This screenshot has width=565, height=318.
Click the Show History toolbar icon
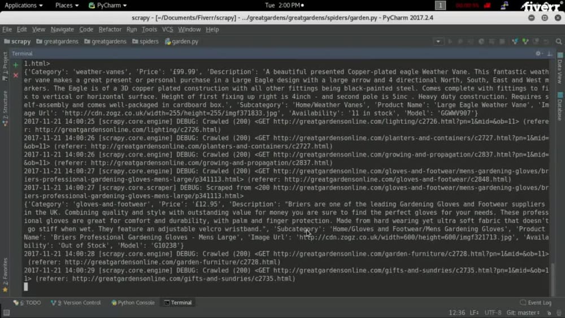click(x=536, y=41)
